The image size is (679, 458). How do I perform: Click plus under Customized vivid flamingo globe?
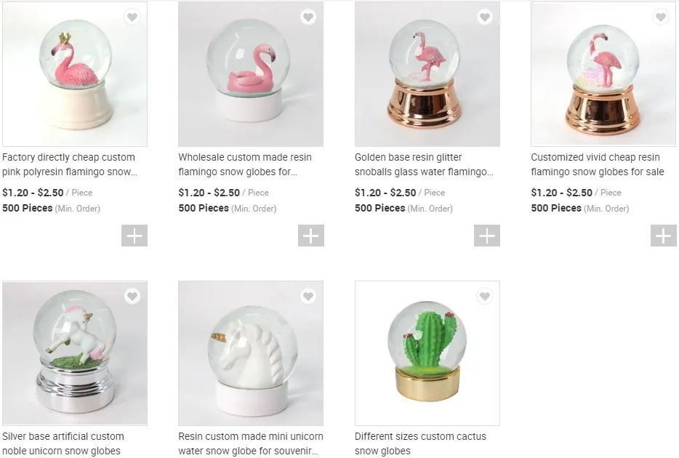[664, 236]
